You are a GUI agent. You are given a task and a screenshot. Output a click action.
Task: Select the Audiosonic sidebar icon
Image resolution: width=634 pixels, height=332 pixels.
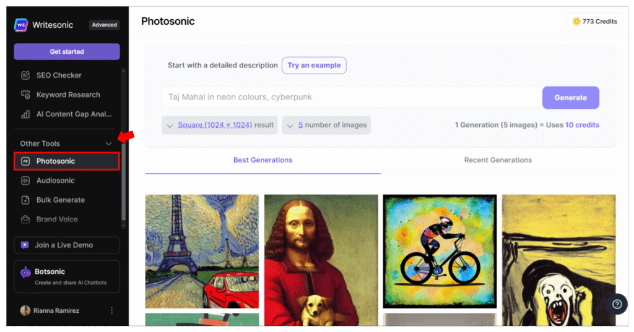(25, 181)
